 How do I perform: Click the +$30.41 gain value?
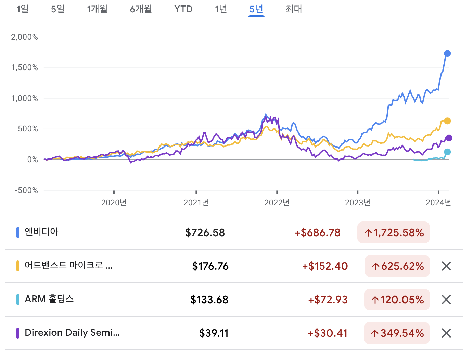[328, 333]
